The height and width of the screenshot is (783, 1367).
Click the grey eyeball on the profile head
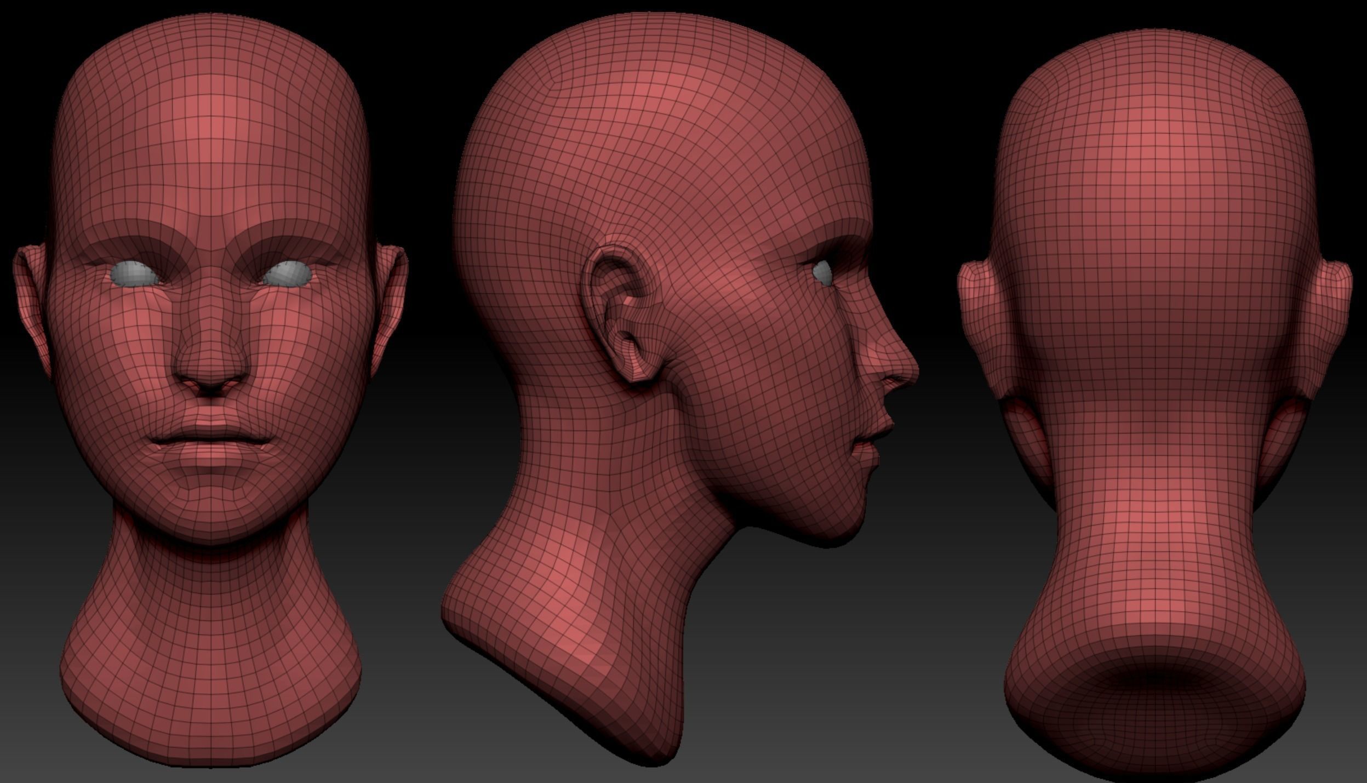[x=822, y=273]
